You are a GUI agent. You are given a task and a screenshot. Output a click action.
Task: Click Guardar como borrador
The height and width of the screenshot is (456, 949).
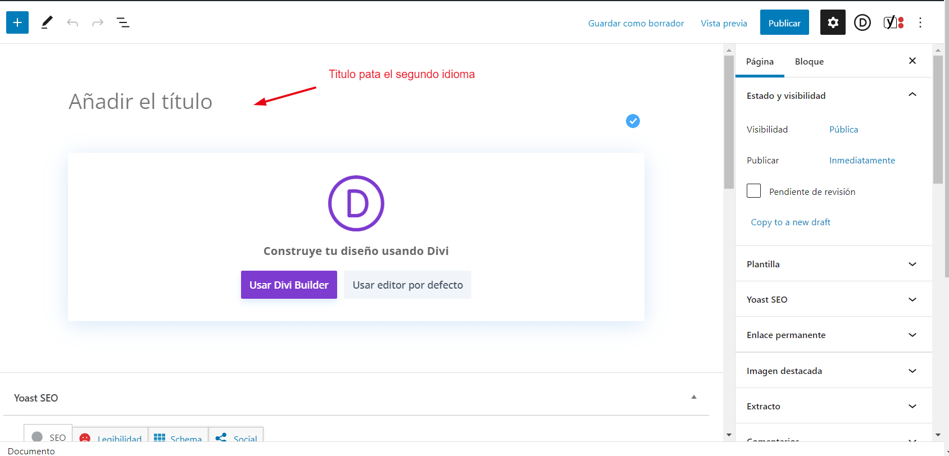click(x=636, y=23)
